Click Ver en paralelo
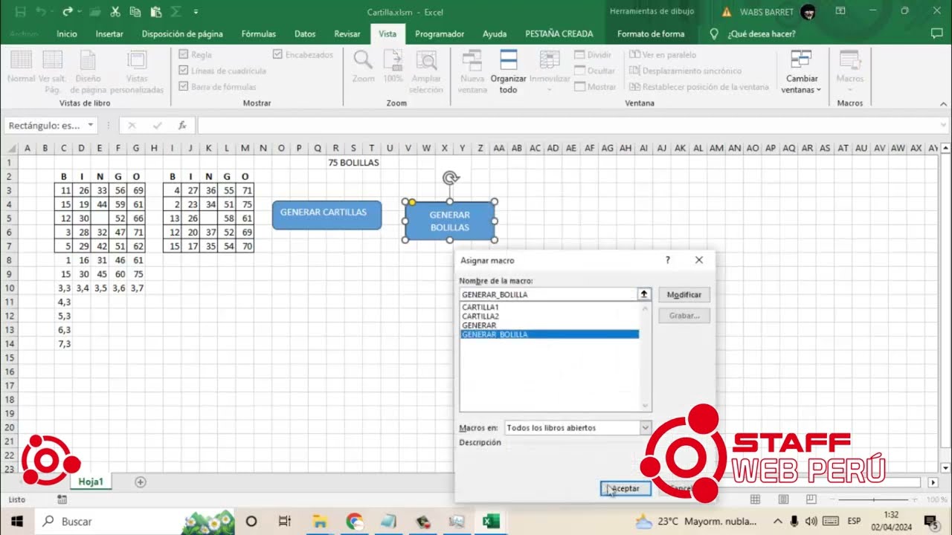 point(663,55)
